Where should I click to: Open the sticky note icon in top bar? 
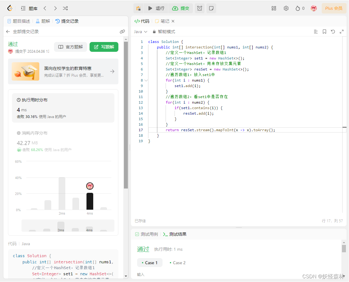coord(211,9)
